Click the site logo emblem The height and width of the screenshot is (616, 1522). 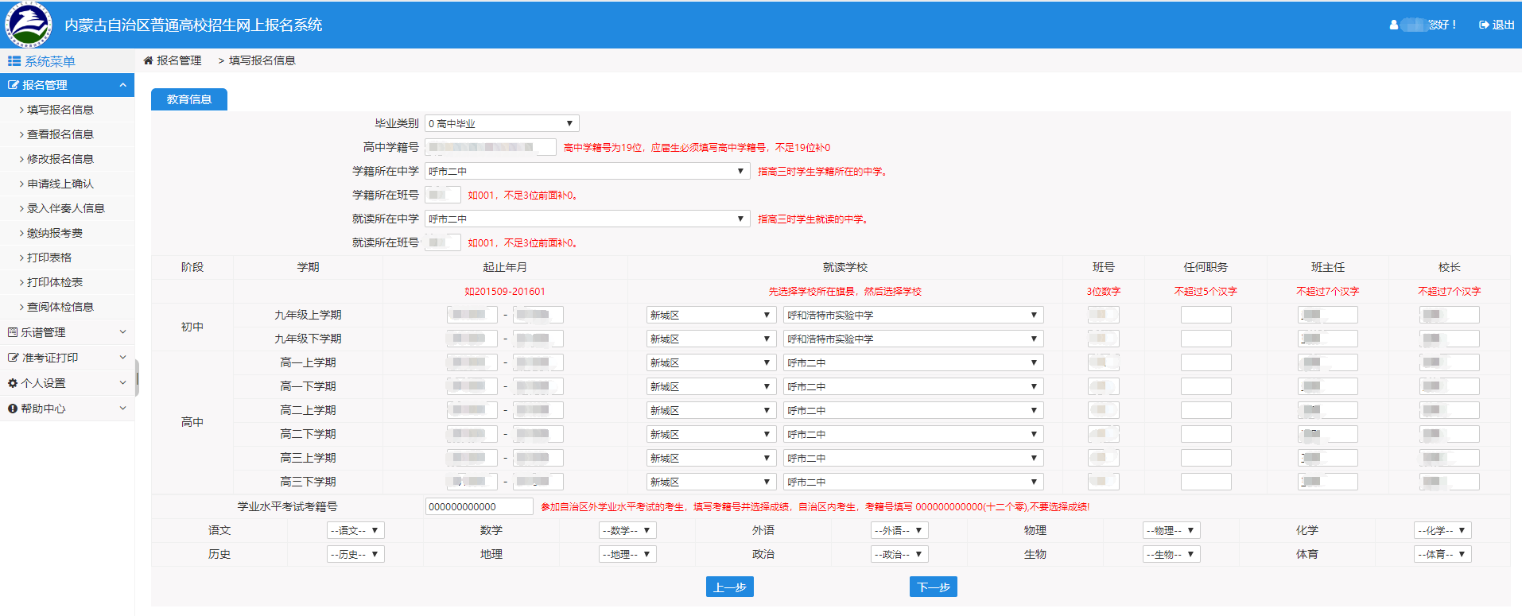tap(29, 25)
